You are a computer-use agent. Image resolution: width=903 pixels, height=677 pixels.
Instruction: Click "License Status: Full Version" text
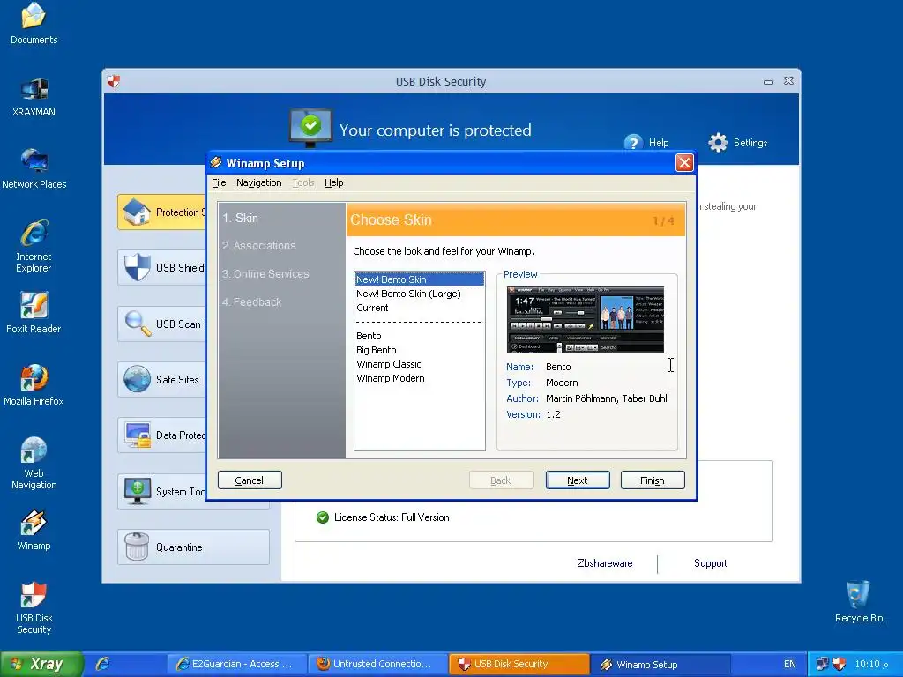pyautogui.click(x=392, y=517)
